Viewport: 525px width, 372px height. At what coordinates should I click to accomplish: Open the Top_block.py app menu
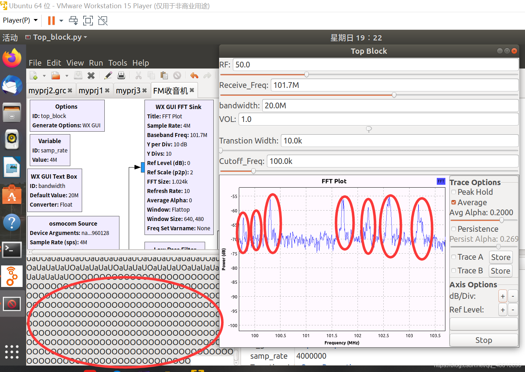point(56,37)
